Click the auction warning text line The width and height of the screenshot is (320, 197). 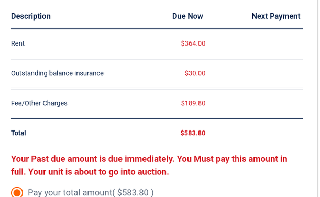click(90, 172)
